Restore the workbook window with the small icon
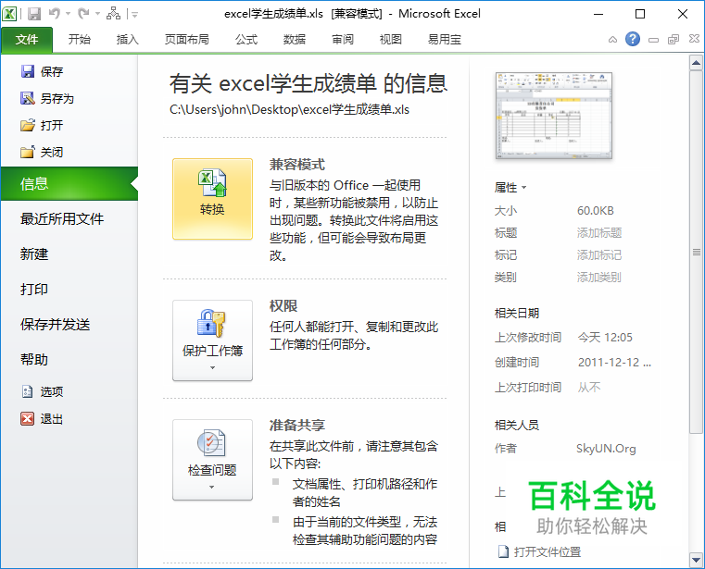This screenshot has height=569, width=705. click(674, 40)
